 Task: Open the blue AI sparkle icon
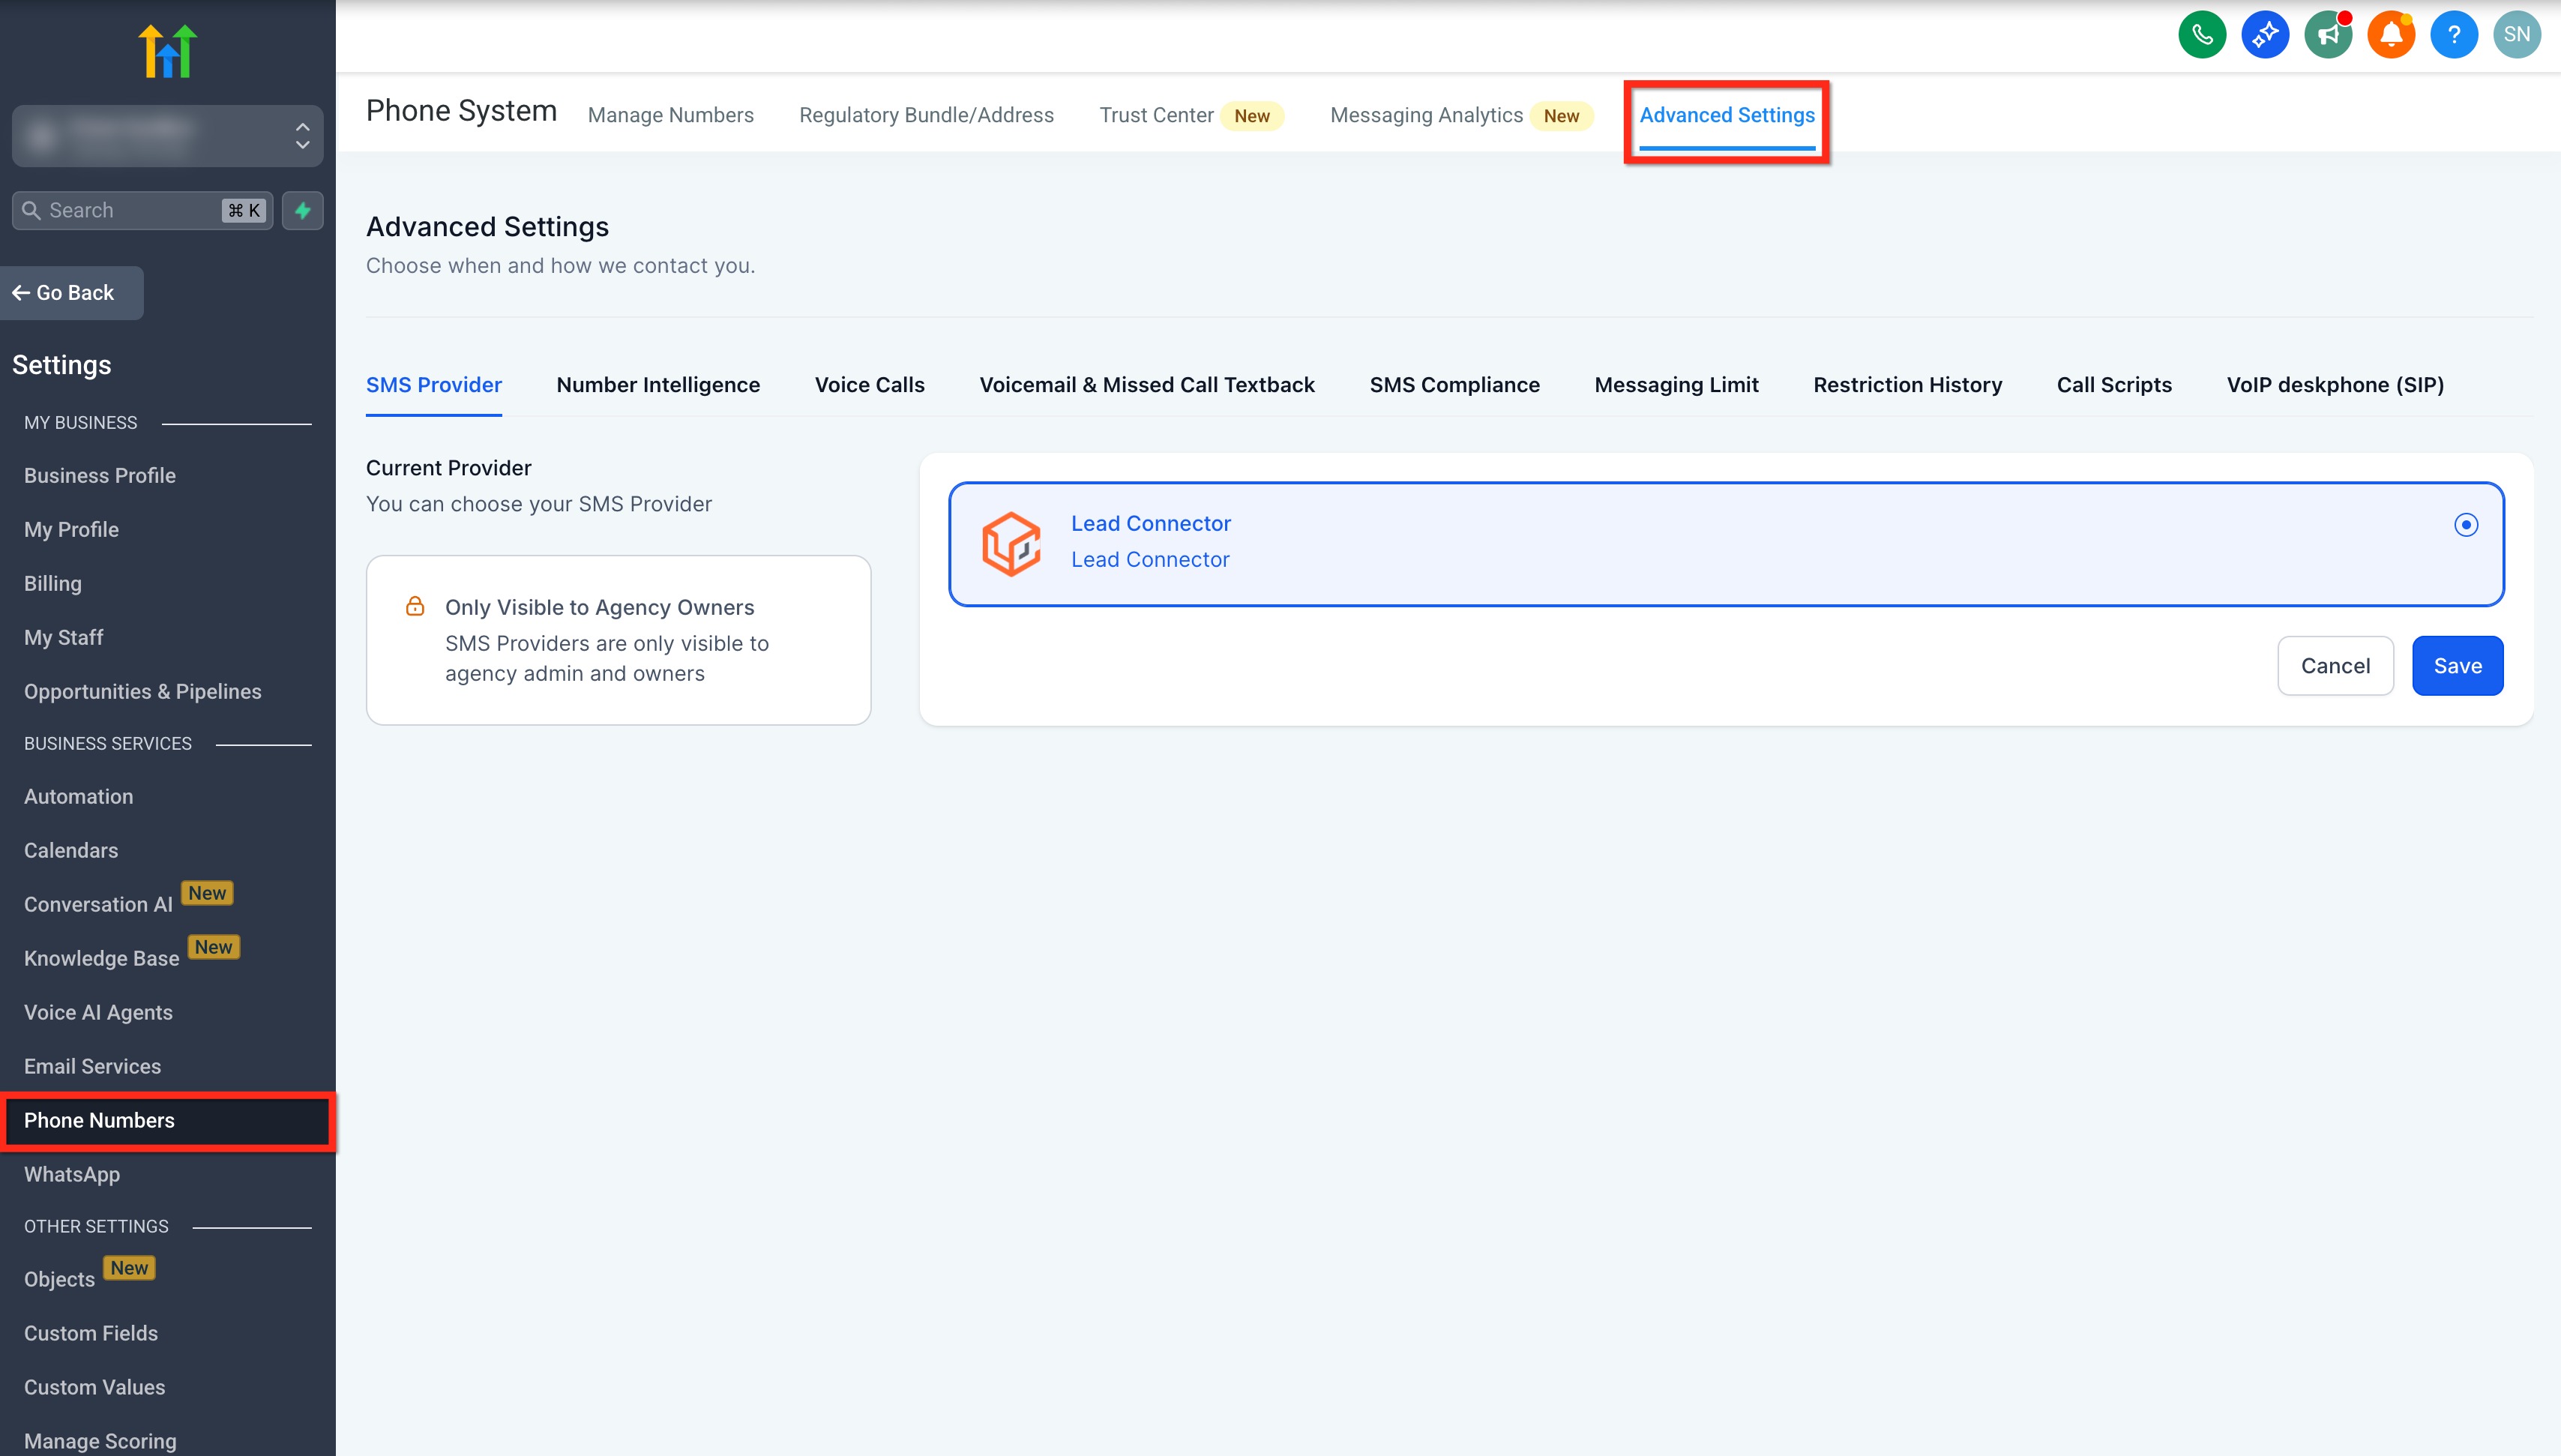pos(2264,35)
